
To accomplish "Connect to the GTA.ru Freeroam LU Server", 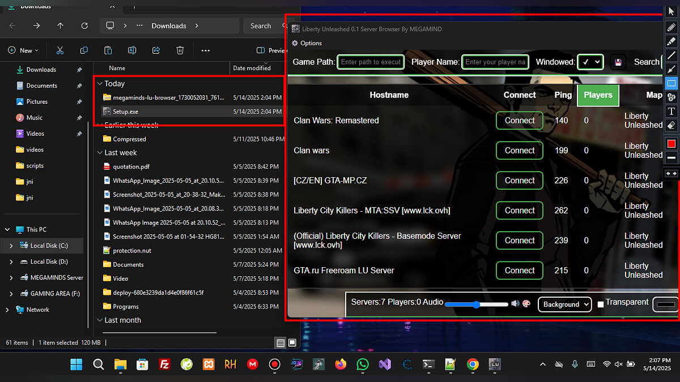I will point(520,271).
